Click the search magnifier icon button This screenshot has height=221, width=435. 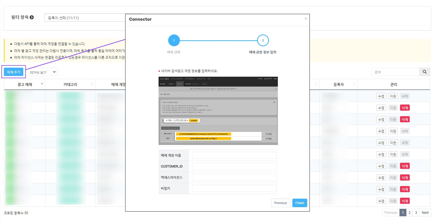click(424, 72)
